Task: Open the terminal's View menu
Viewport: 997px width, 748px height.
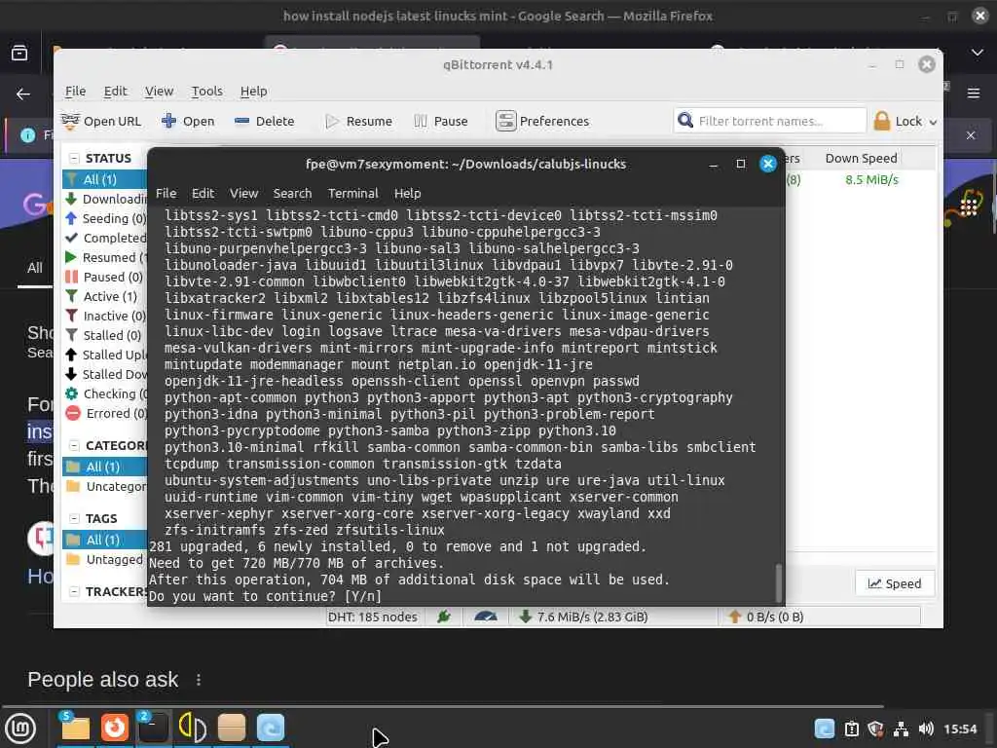Action: point(243,194)
